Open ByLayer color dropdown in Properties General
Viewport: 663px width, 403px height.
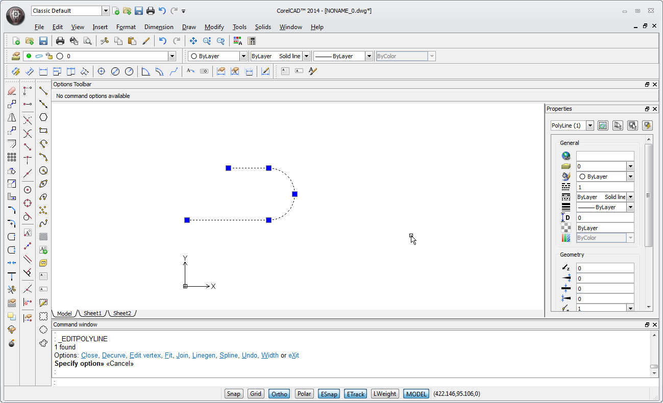click(630, 177)
